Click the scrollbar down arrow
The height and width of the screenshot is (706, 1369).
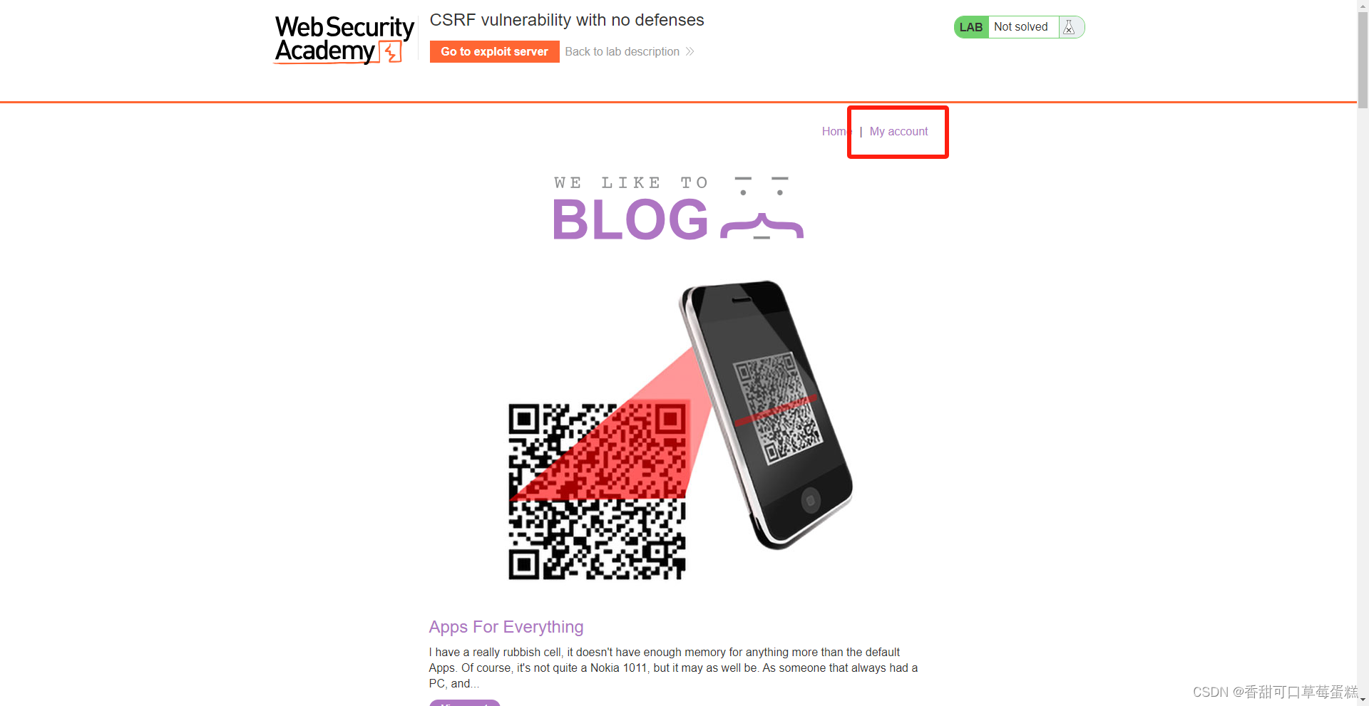pos(1363,700)
